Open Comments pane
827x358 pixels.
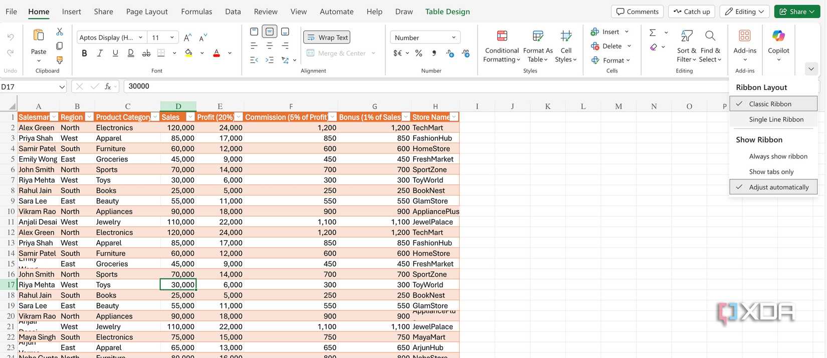click(638, 11)
